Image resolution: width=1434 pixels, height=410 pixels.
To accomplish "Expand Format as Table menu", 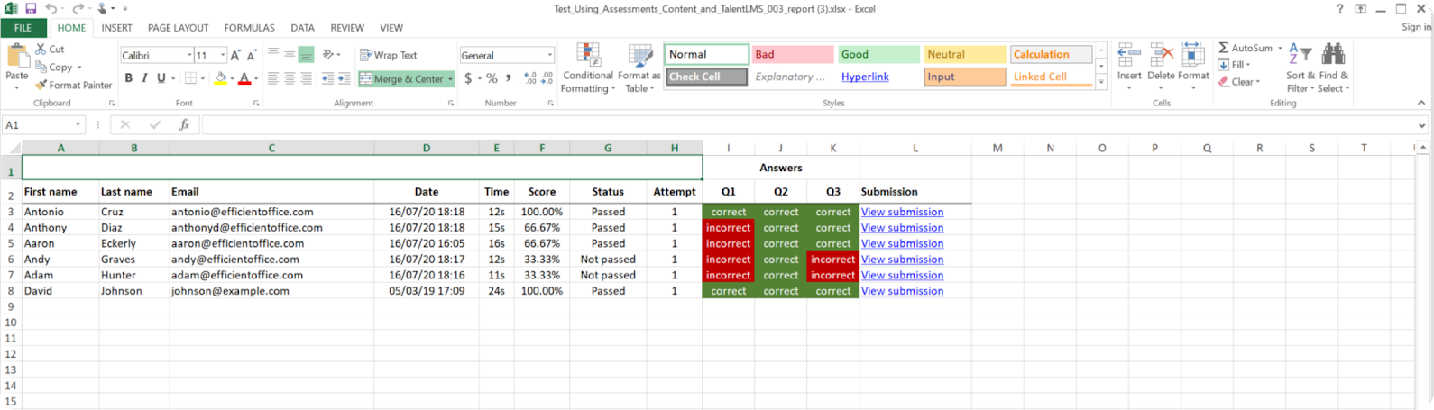I will click(639, 68).
